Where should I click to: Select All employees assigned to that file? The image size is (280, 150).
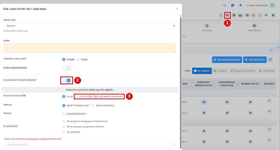click(64, 126)
